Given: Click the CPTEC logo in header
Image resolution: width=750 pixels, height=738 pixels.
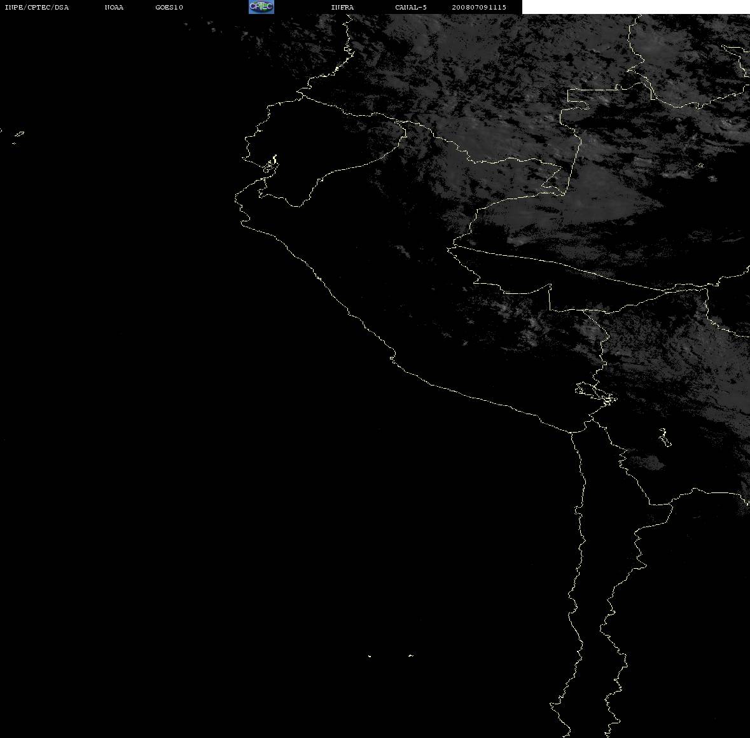Looking at the screenshot, I should pos(261,7).
